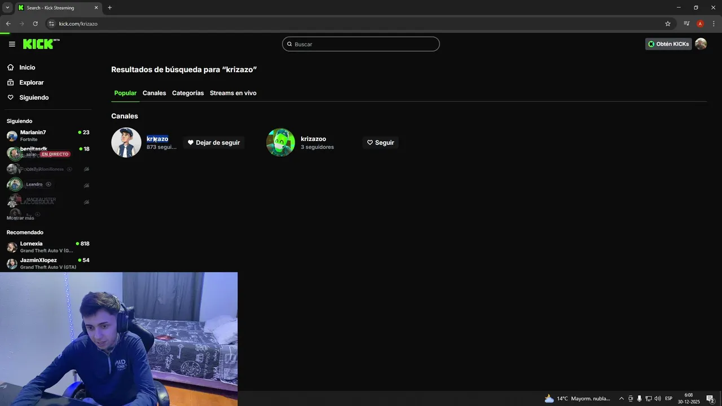Screen dimensions: 722x406
Task: Open krizazoo channel avatar
Action: pyautogui.click(x=280, y=143)
